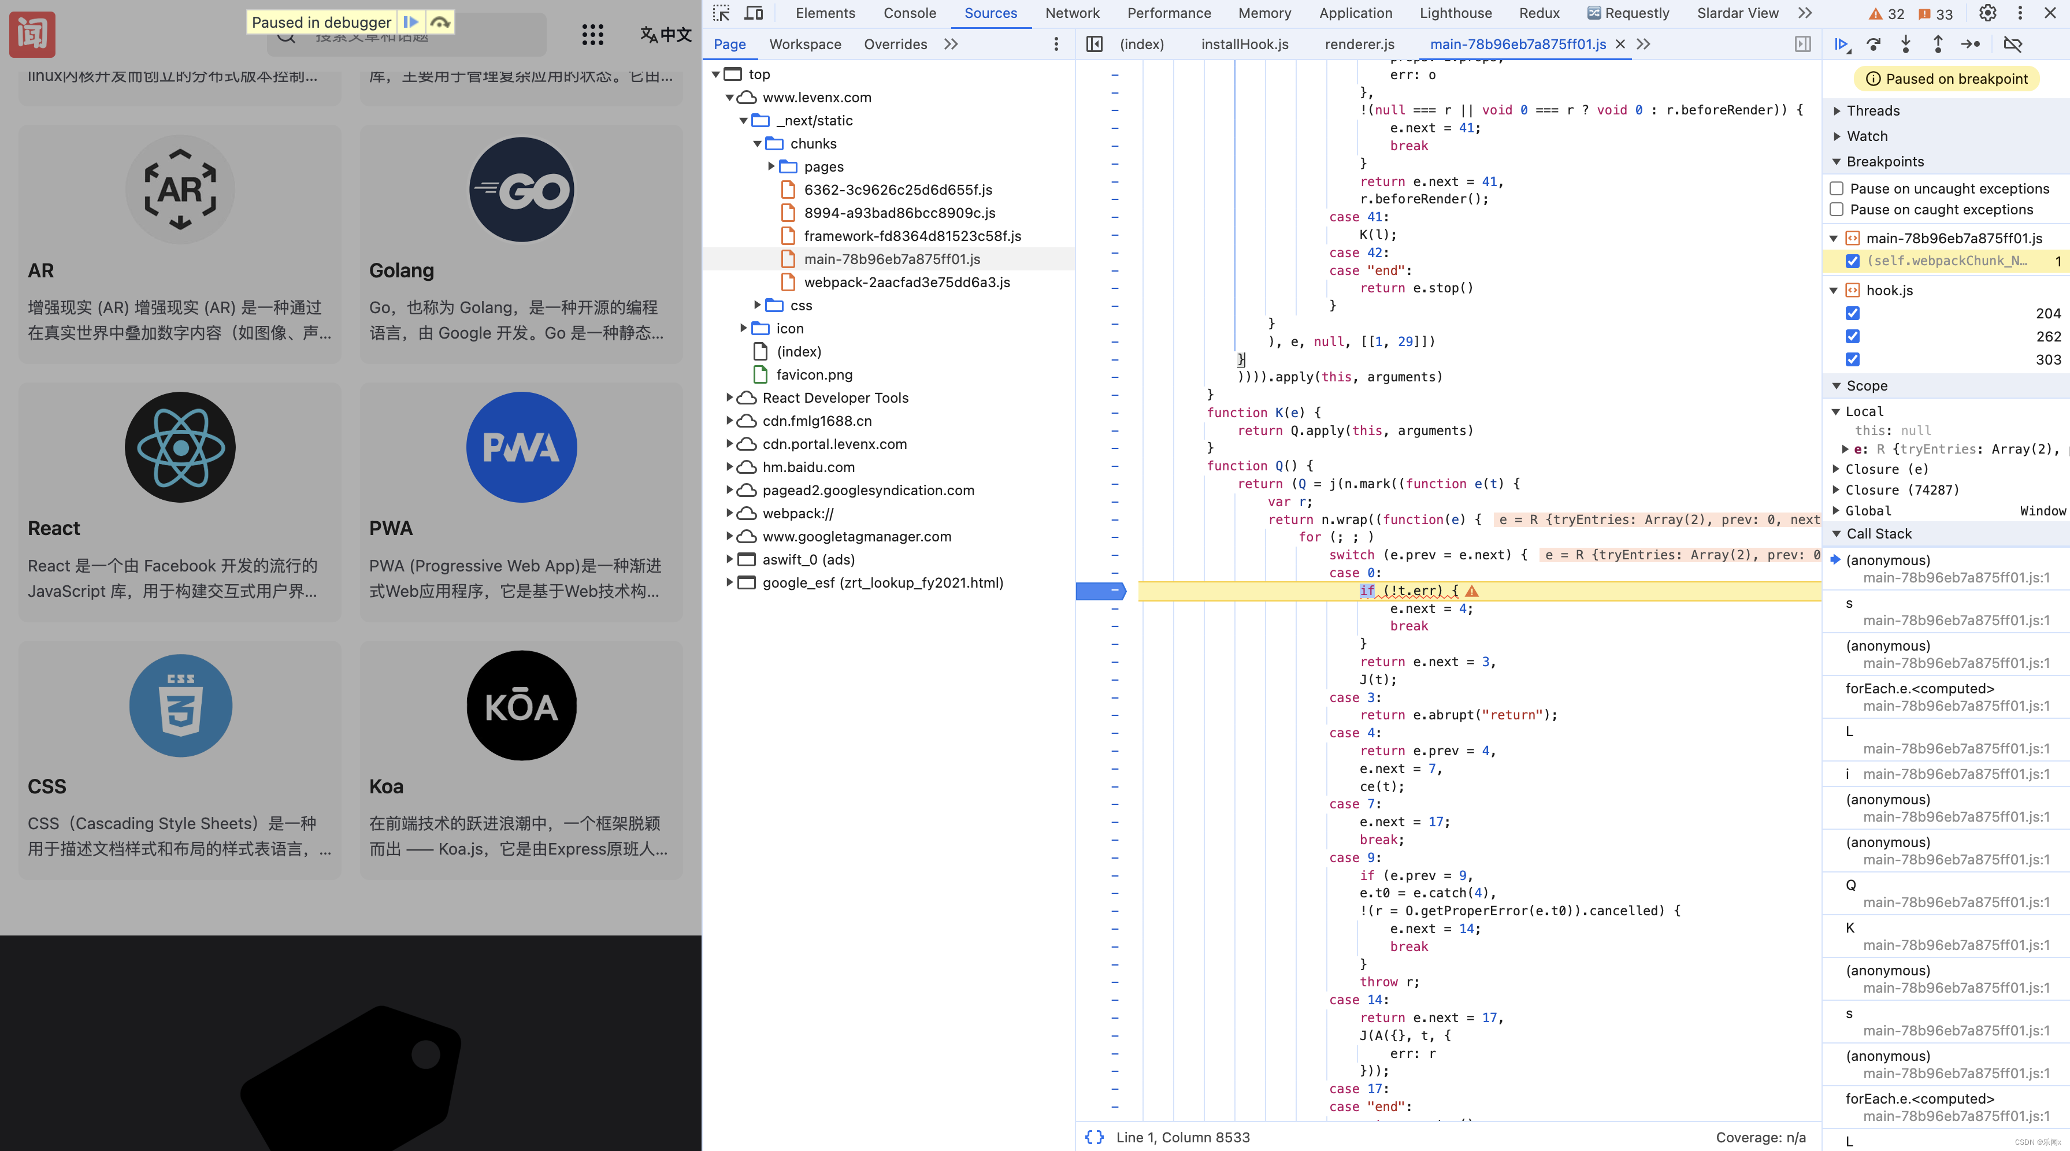Uncheck hook.js breakpoint at line 262
Screen dimensions: 2070x1151
coord(1852,336)
